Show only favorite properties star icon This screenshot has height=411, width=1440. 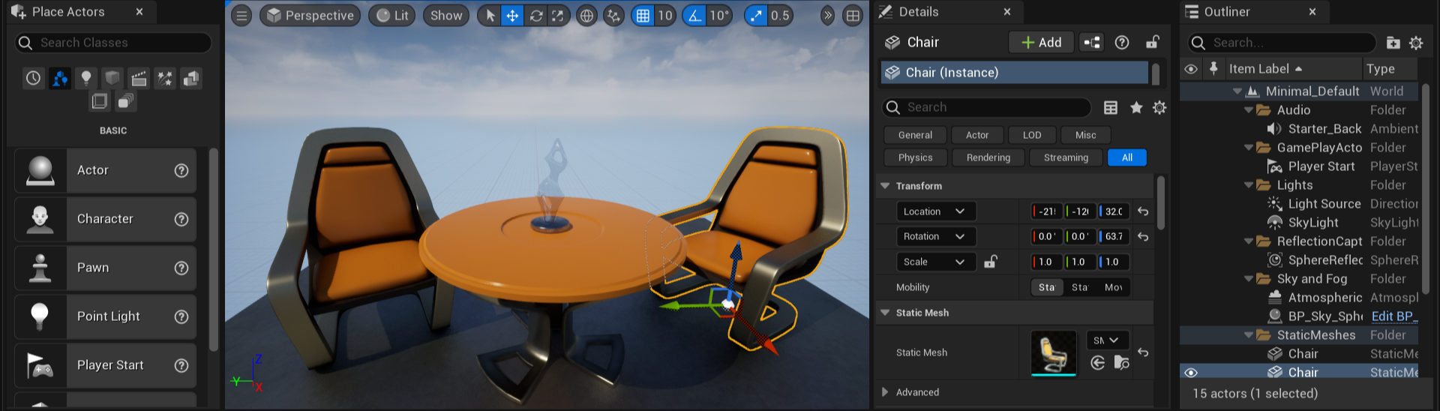click(x=1136, y=108)
